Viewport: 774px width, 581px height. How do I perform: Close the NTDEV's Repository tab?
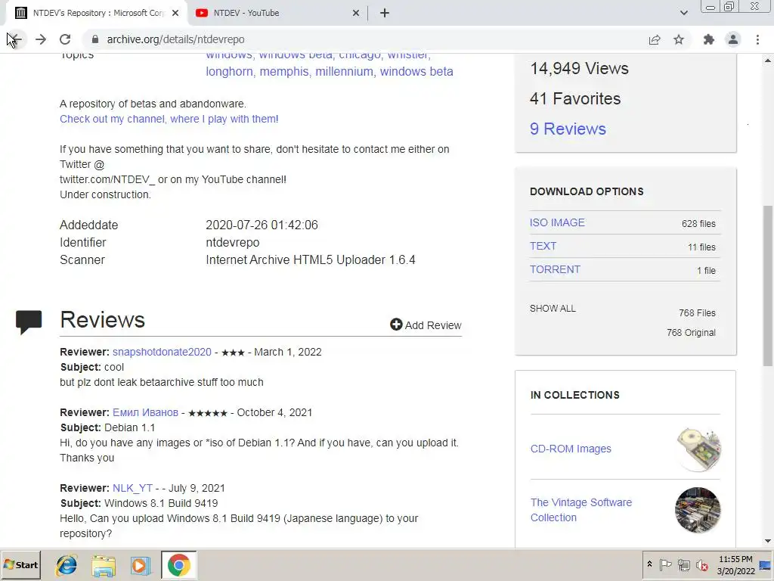175,14
